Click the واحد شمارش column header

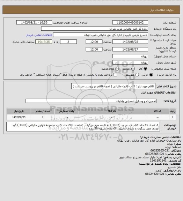pyautogui.click(x=66, y=111)
